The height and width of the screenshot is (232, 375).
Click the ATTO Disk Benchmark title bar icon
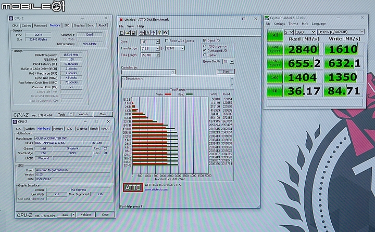pyautogui.click(x=121, y=20)
